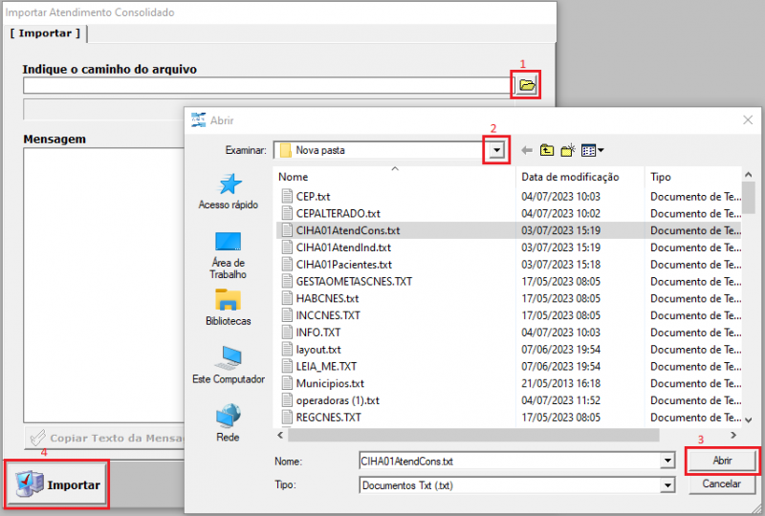Switch to the Importar tab
The image size is (765, 516).
coord(45,33)
